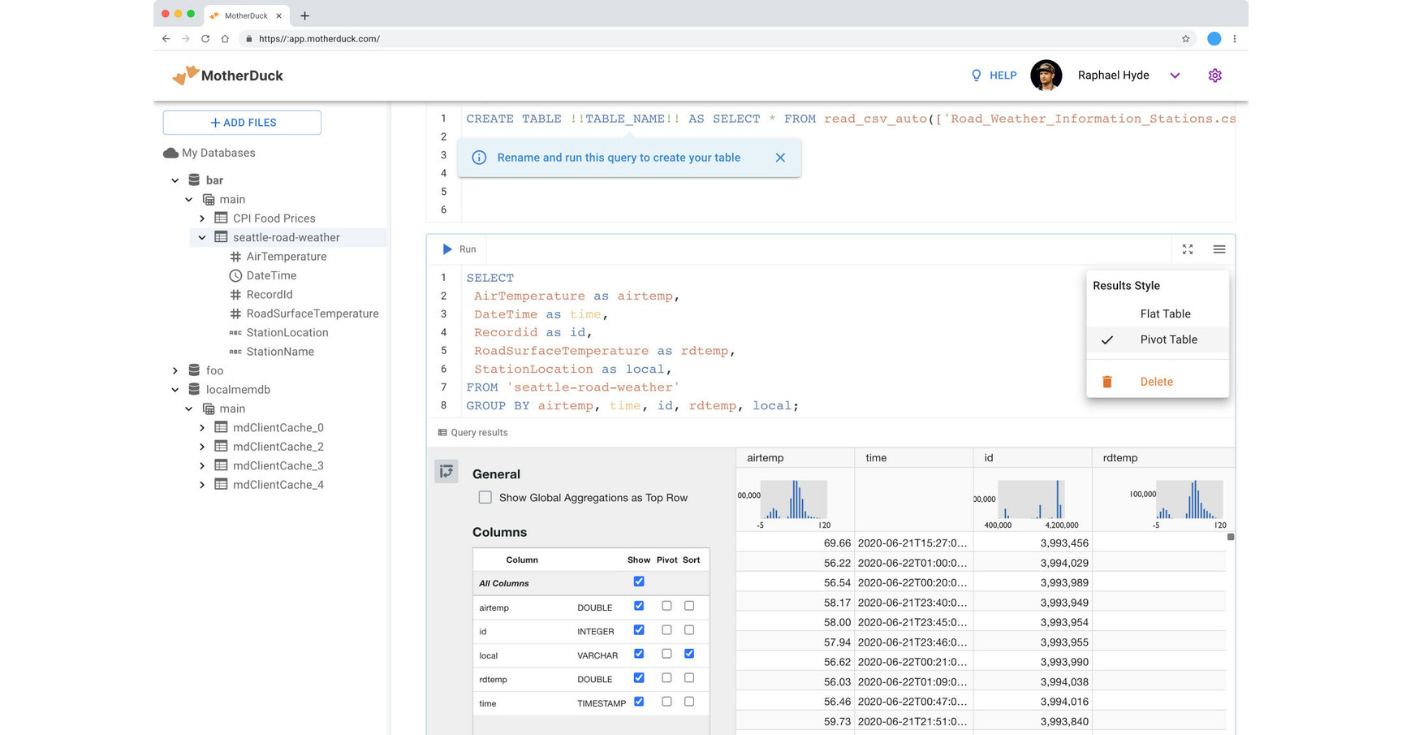The image size is (1402, 735).
Task: Open the HELP lightbulb icon
Action: coord(975,75)
